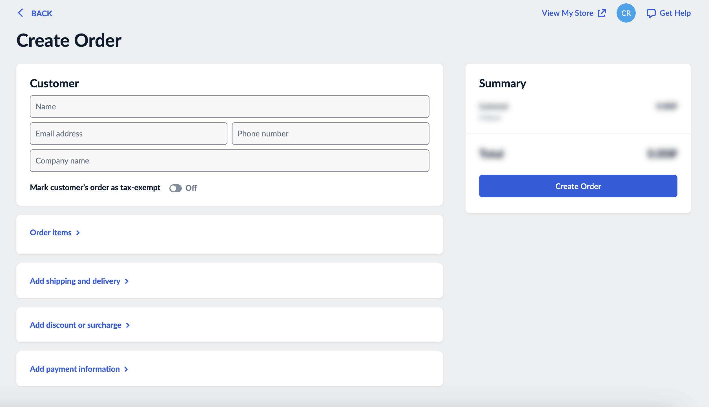The image size is (709, 407).
Task: Go back via the BACK link
Action: (x=42, y=13)
